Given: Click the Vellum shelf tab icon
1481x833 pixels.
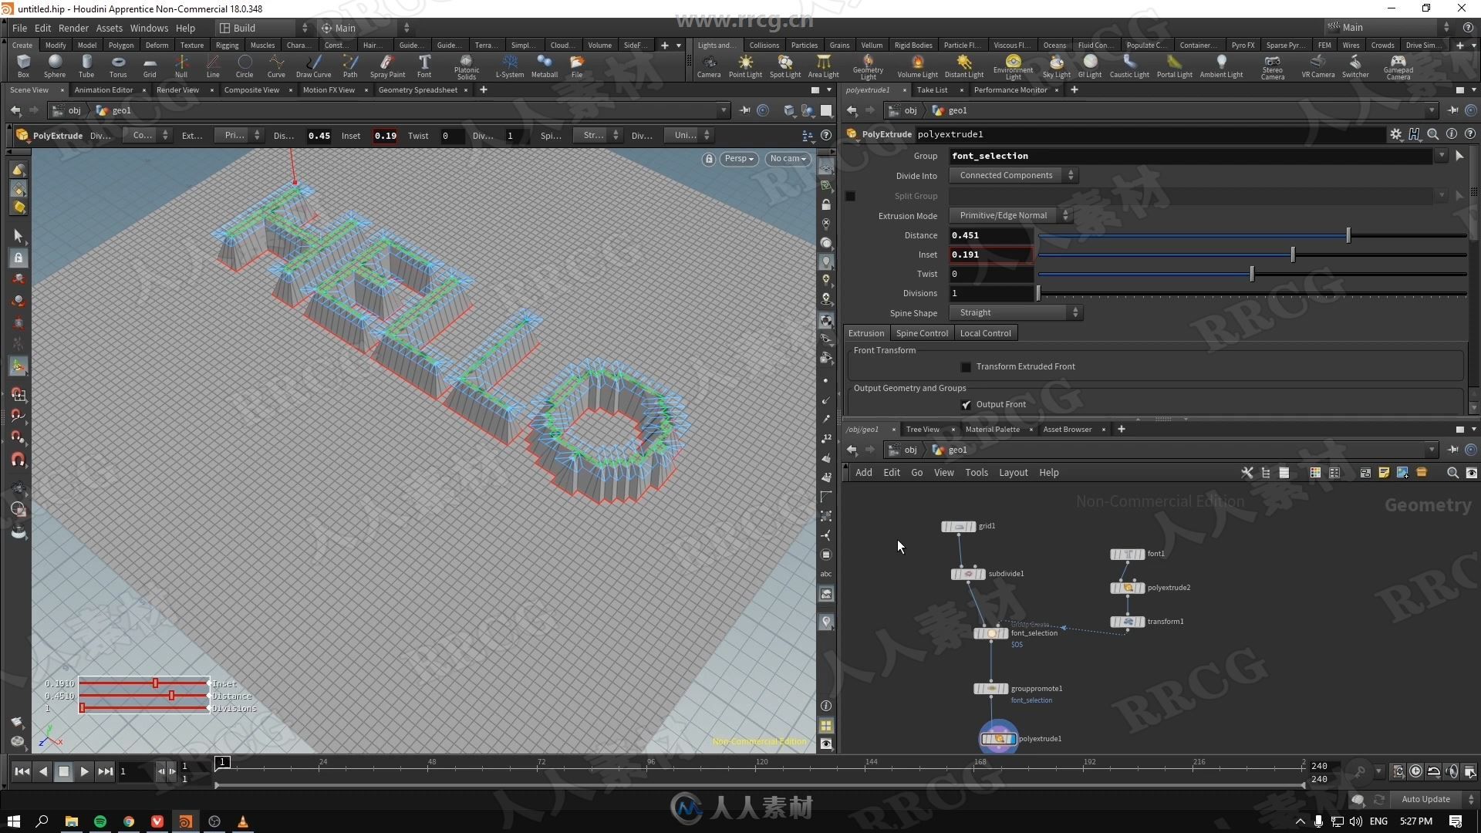Looking at the screenshot, I should tap(872, 45).
